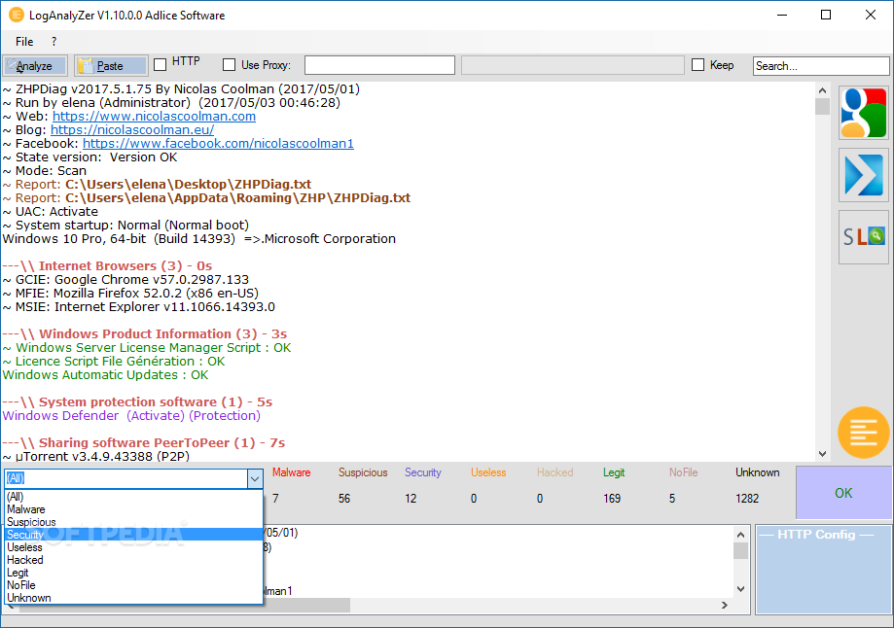The image size is (894, 628).
Task: Click the Analyze toolbar button
Action: tap(35, 65)
